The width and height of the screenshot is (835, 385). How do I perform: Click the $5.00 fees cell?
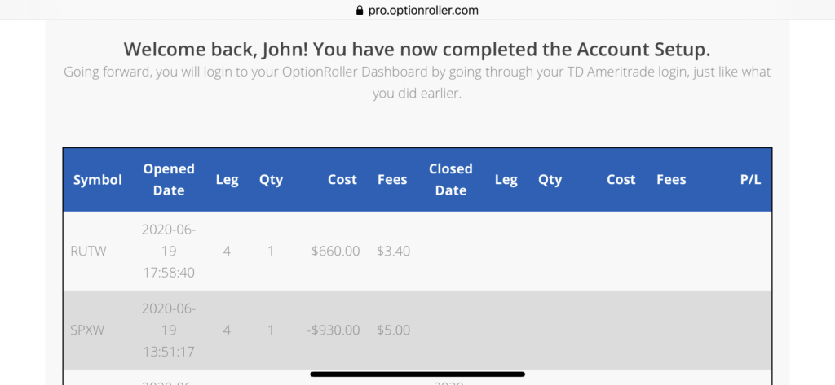(394, 330)
